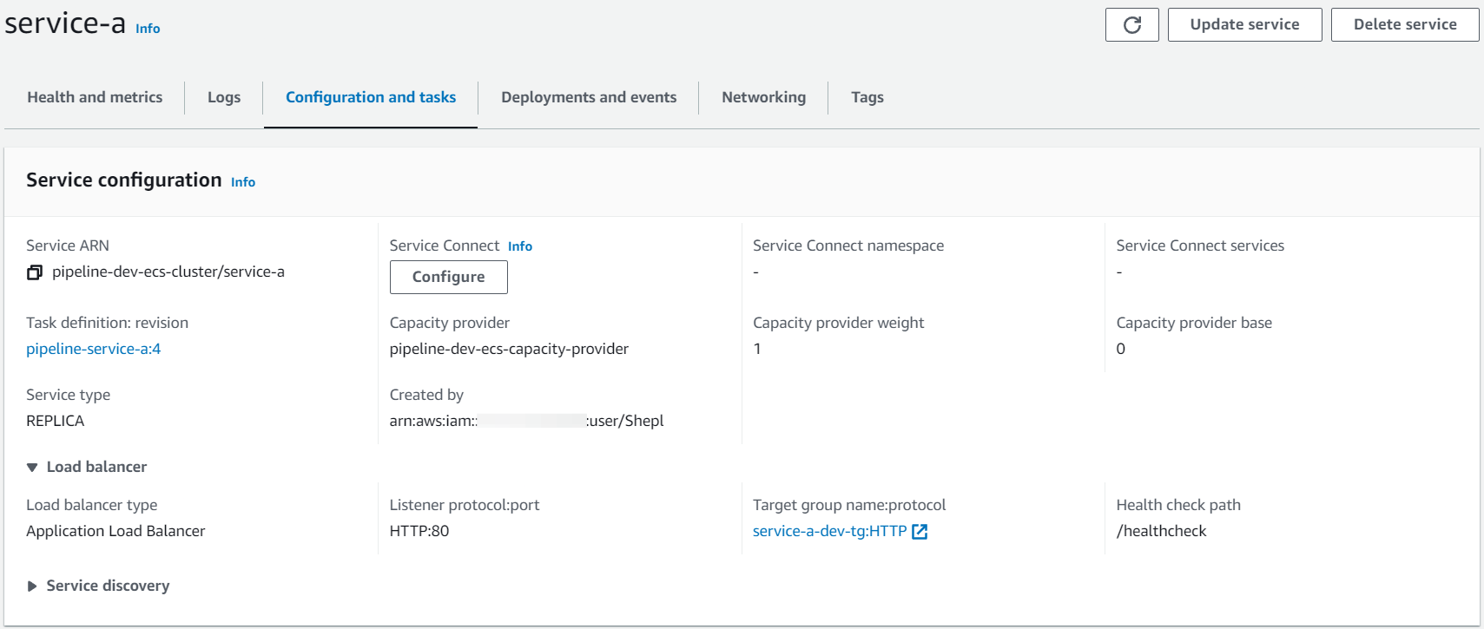Viewport: 1484px width, 629px height.
Task: Select Configuration and tasks tab
Action: pos(371,97)
